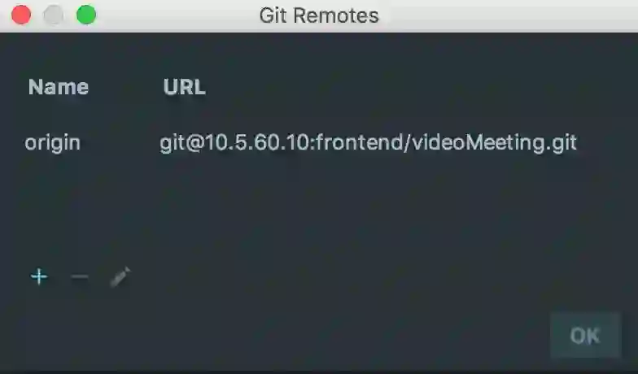The width and height of the screenshot is (638, 374).
Task: Choose the origin row in remotes table
Action: point(319,143)
